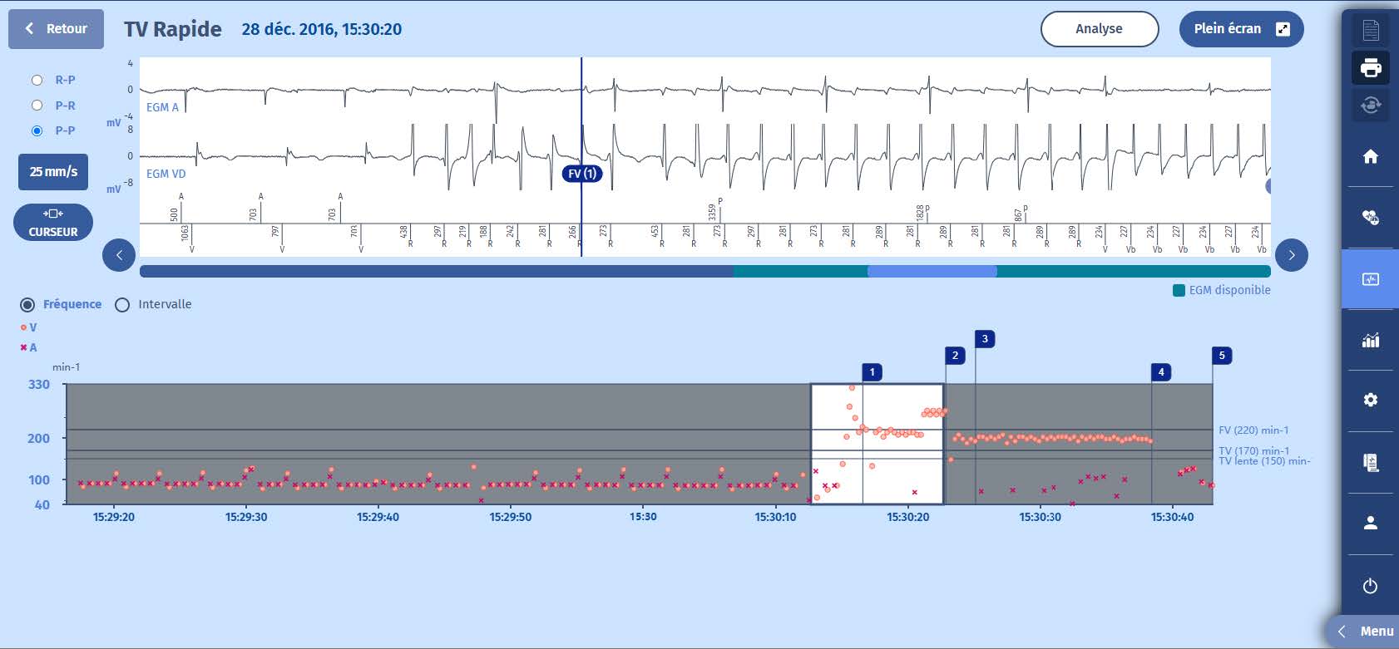Screen dimensions: 1399x649
Task: Change the 25 mm/s sweep speed
Action: 53,172
